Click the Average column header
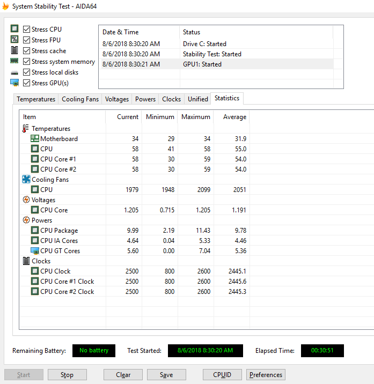Image resolution: width=374 pixels, height=384 pixels. pyautogui.click(x=232, y=117)
